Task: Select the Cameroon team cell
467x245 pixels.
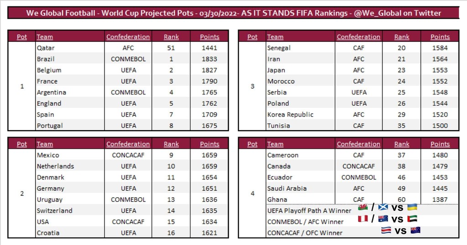Action: 283,155
